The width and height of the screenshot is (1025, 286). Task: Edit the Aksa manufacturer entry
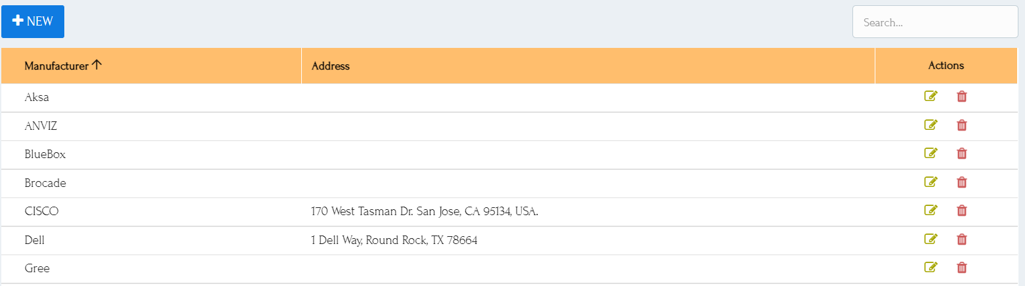(931, 96)
